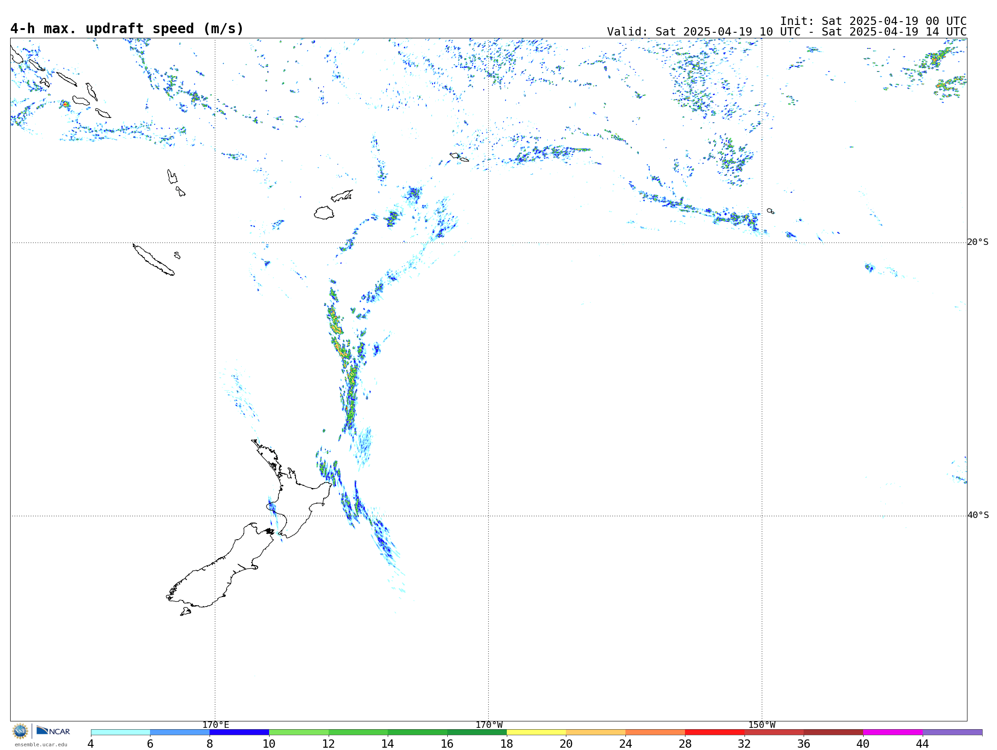Screen dimensions: 997x750
Task: Pick the green 14–16 colorbar swatch
Action: click(x=418, y=732)
